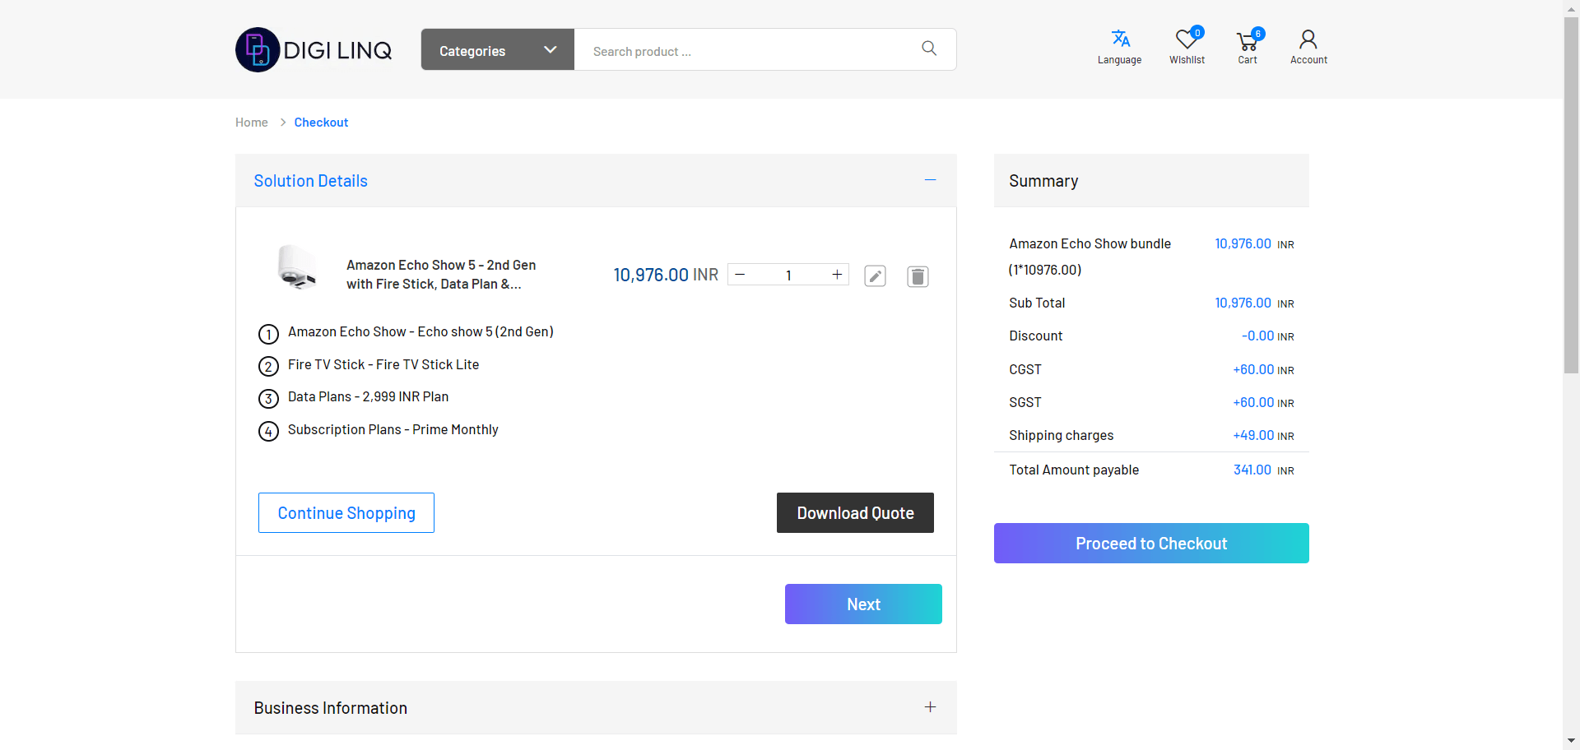Image resolution: width=1580 pixels, height=750 pixels.
Task: Decrease quantity with the minus button
Action: pos(740,275)
